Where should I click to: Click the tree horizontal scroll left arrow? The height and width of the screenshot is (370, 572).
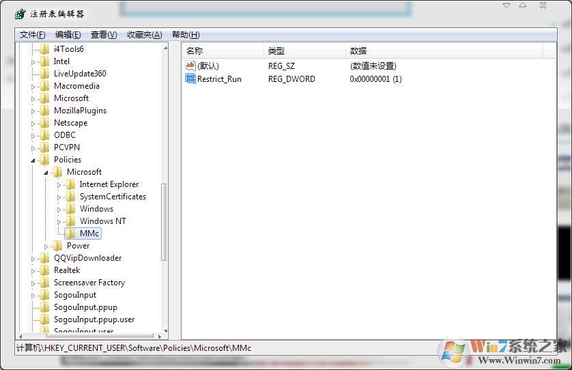(20, 336)
